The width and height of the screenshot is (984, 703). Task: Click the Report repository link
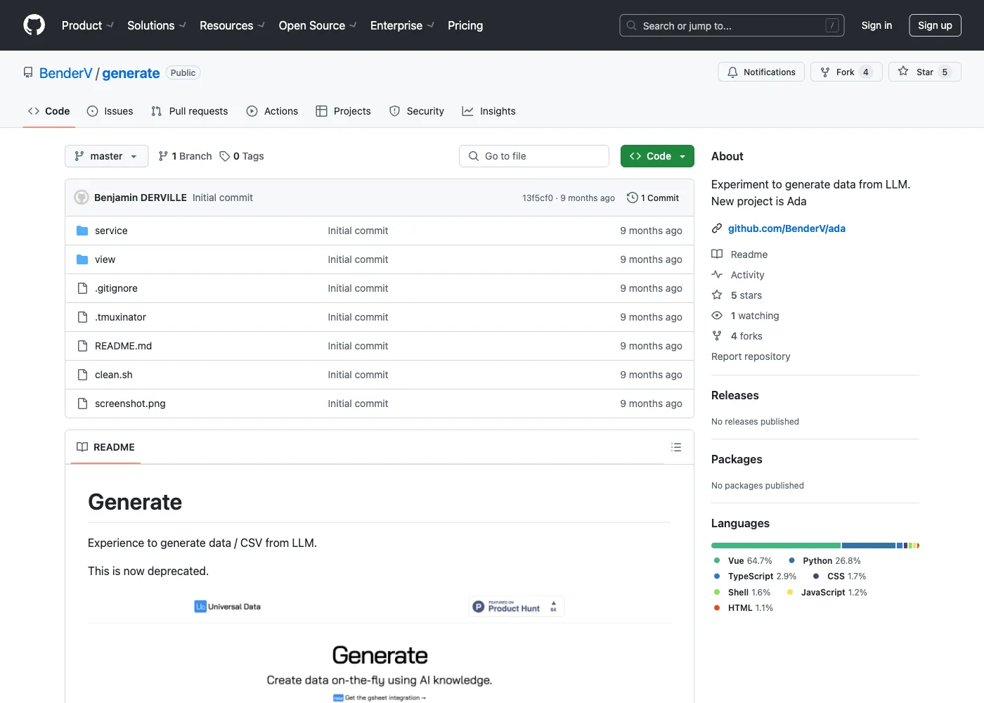tap(751, 356)
